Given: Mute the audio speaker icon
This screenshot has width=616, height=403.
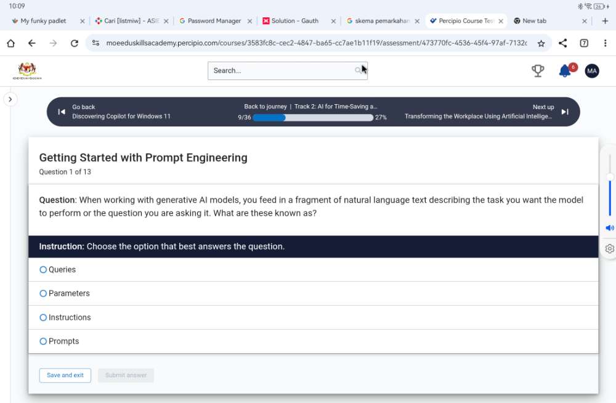Looking at the screenshot, I should (609, 227).
